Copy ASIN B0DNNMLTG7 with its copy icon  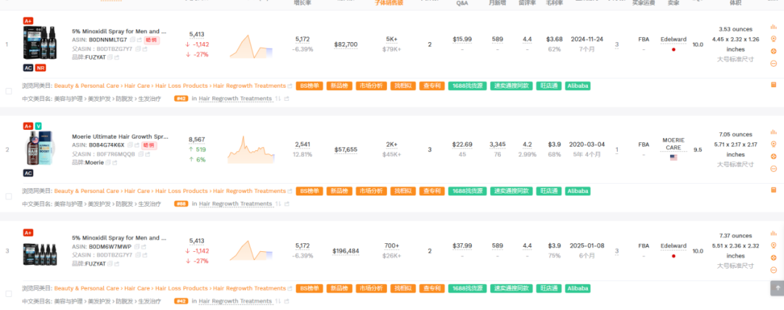pyautogui.click(x=133, y=39)
